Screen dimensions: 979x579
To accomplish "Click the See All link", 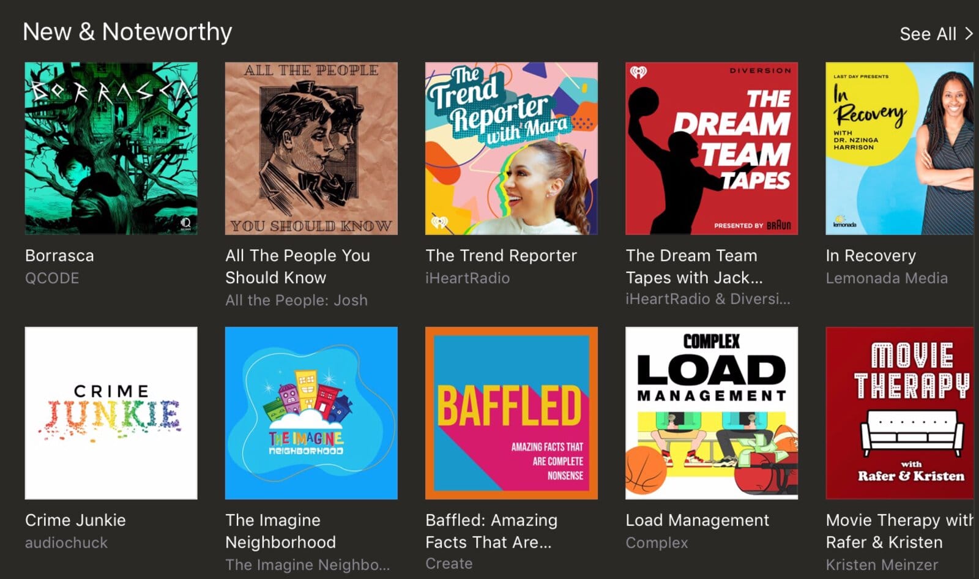I will [x=928, y=34].
